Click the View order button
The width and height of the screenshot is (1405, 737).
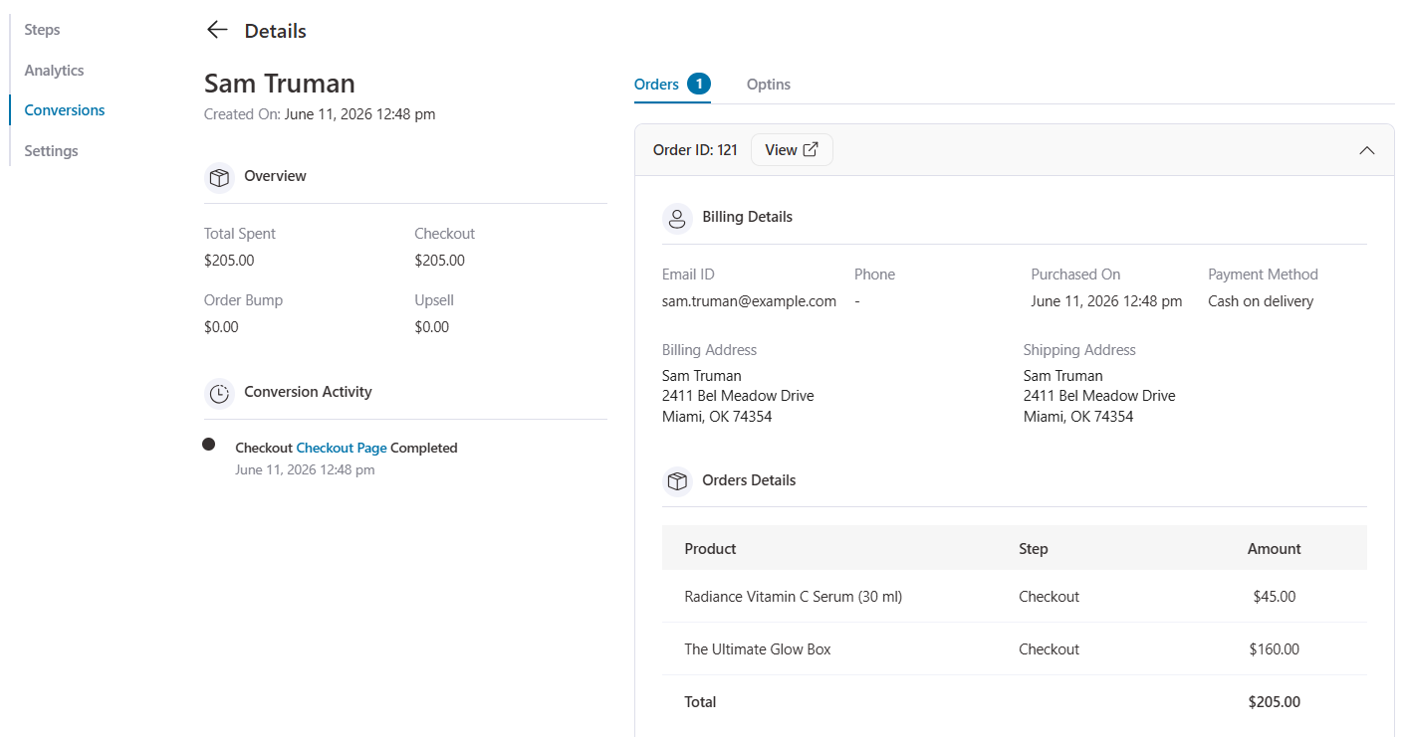coord(792,150)
